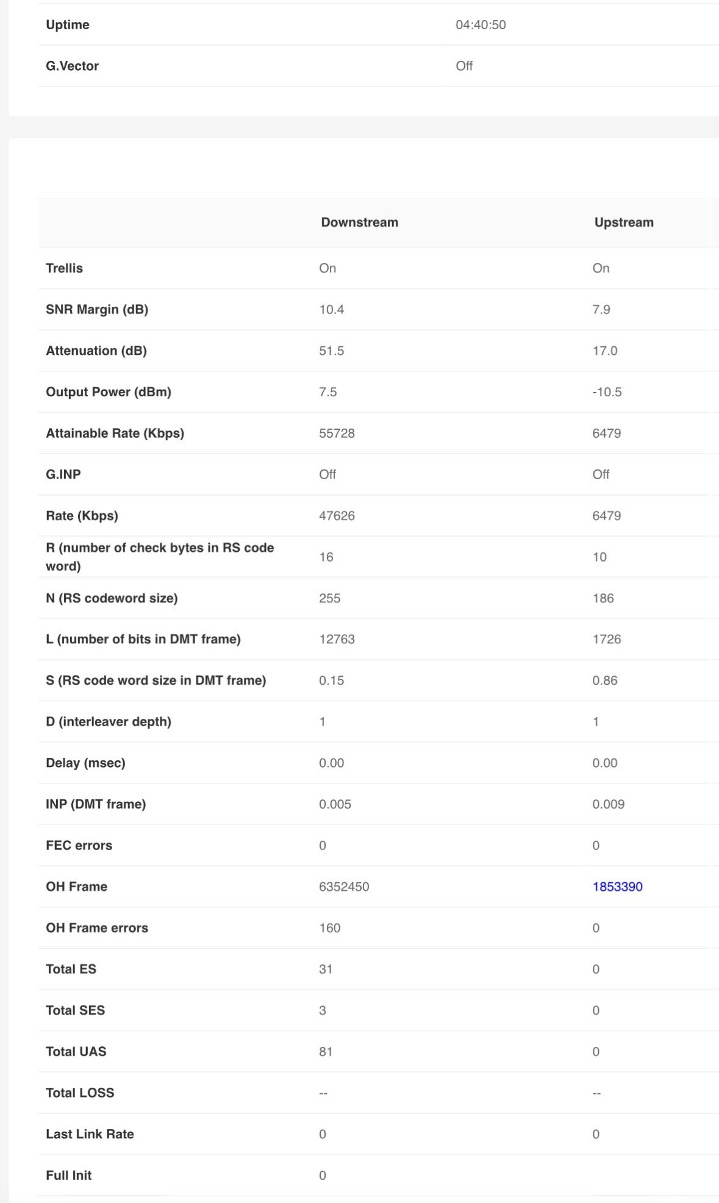Click the D (interleaver depth) label

pyautogui.click(x=109, y=722)
